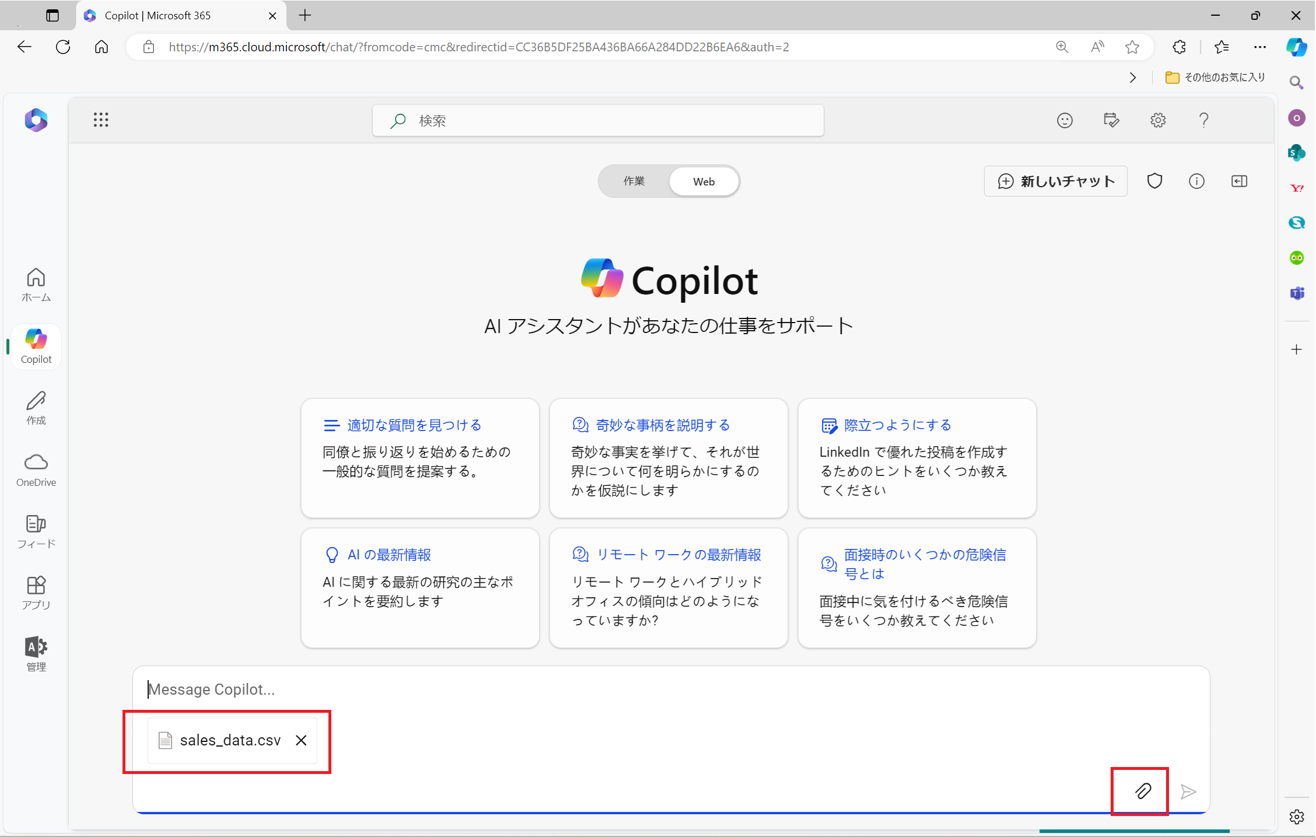Open その他のお気に入り folder
This screenshot has height=837, width=1316.
coord(1215,78)
